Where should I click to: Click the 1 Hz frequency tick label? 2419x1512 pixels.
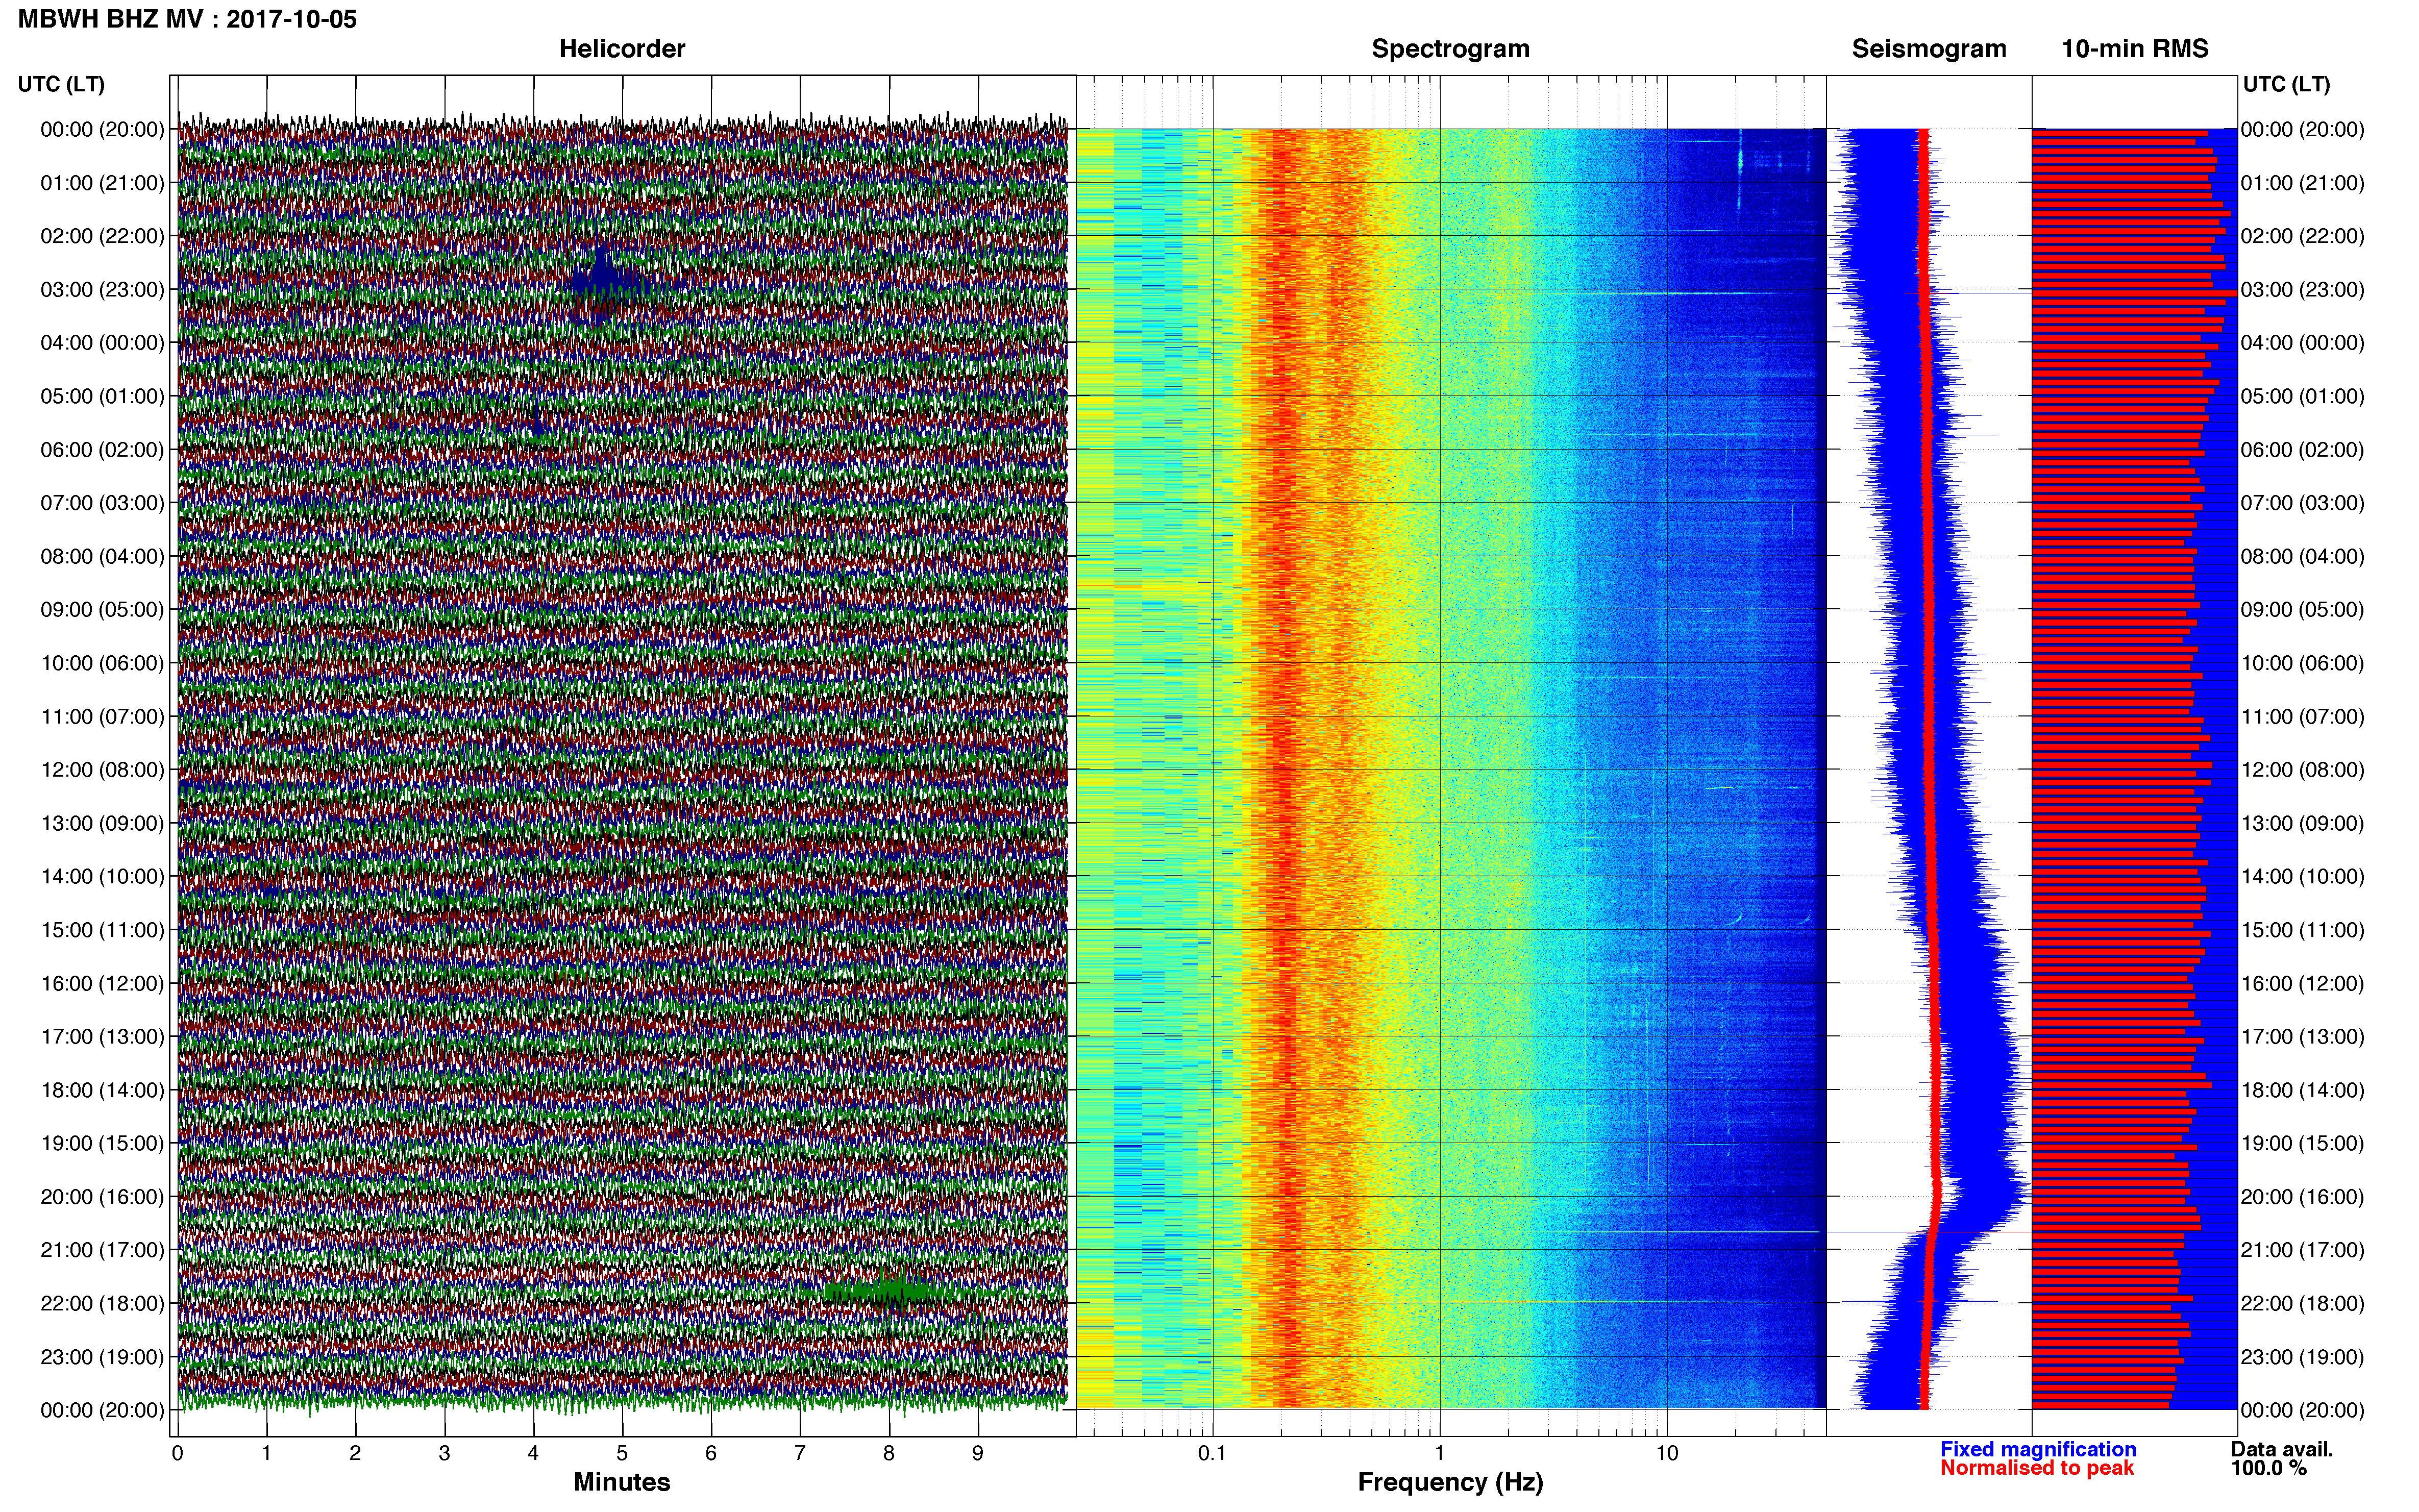pos(1440,1453)
